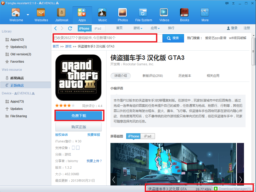Click the green download arrow icon
This screenshot has width=256, height=192.
(216, 189)
